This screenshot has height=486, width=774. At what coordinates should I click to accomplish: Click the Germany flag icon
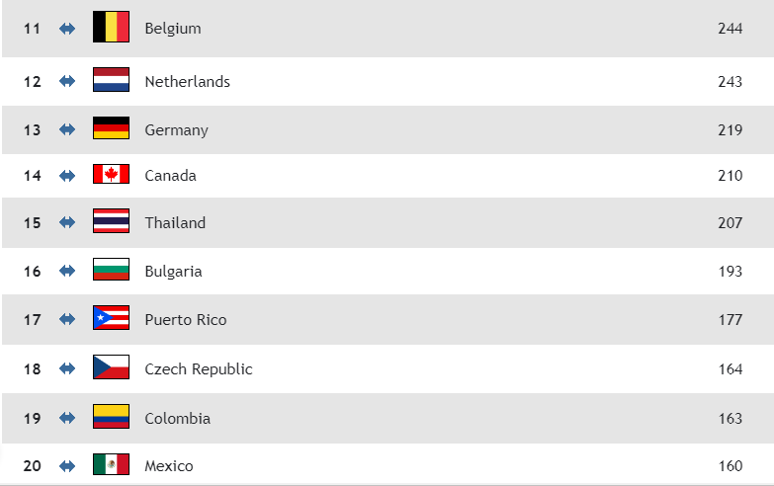tap(111, 128)
